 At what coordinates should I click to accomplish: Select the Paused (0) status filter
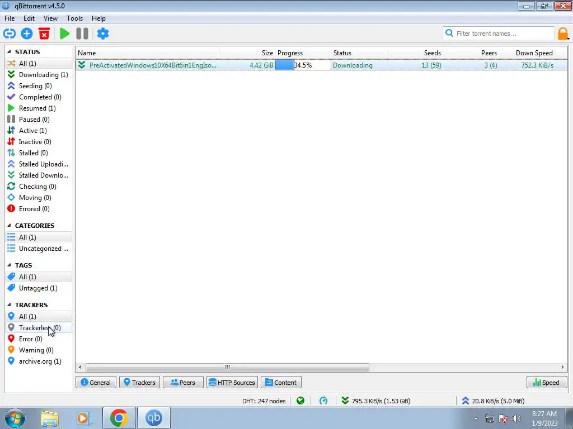(x=39, y=120)
